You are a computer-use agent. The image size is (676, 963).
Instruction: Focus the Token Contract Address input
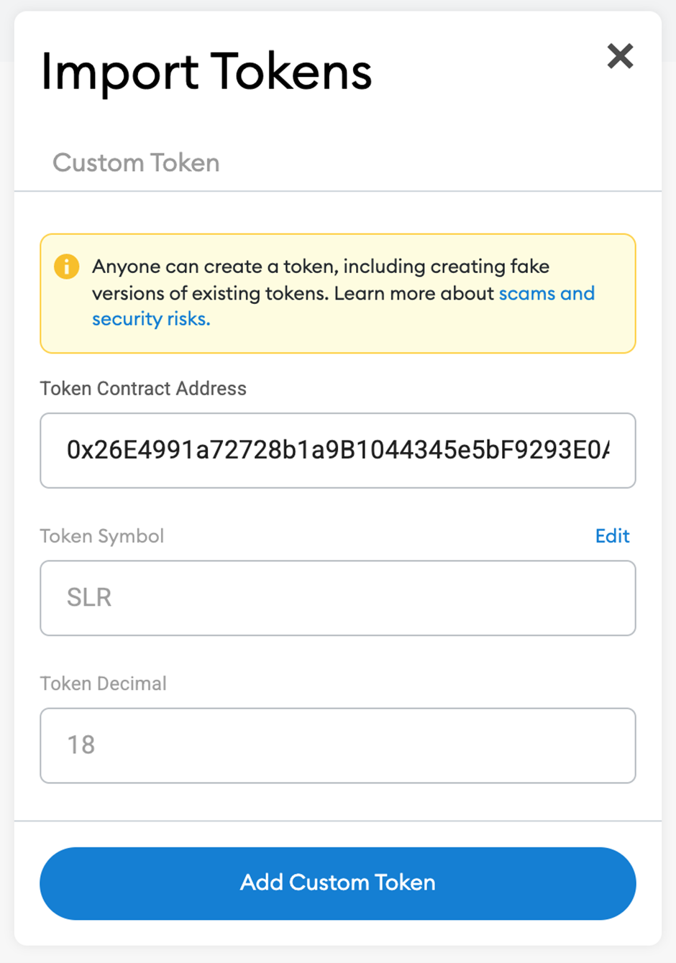point(338,451)
